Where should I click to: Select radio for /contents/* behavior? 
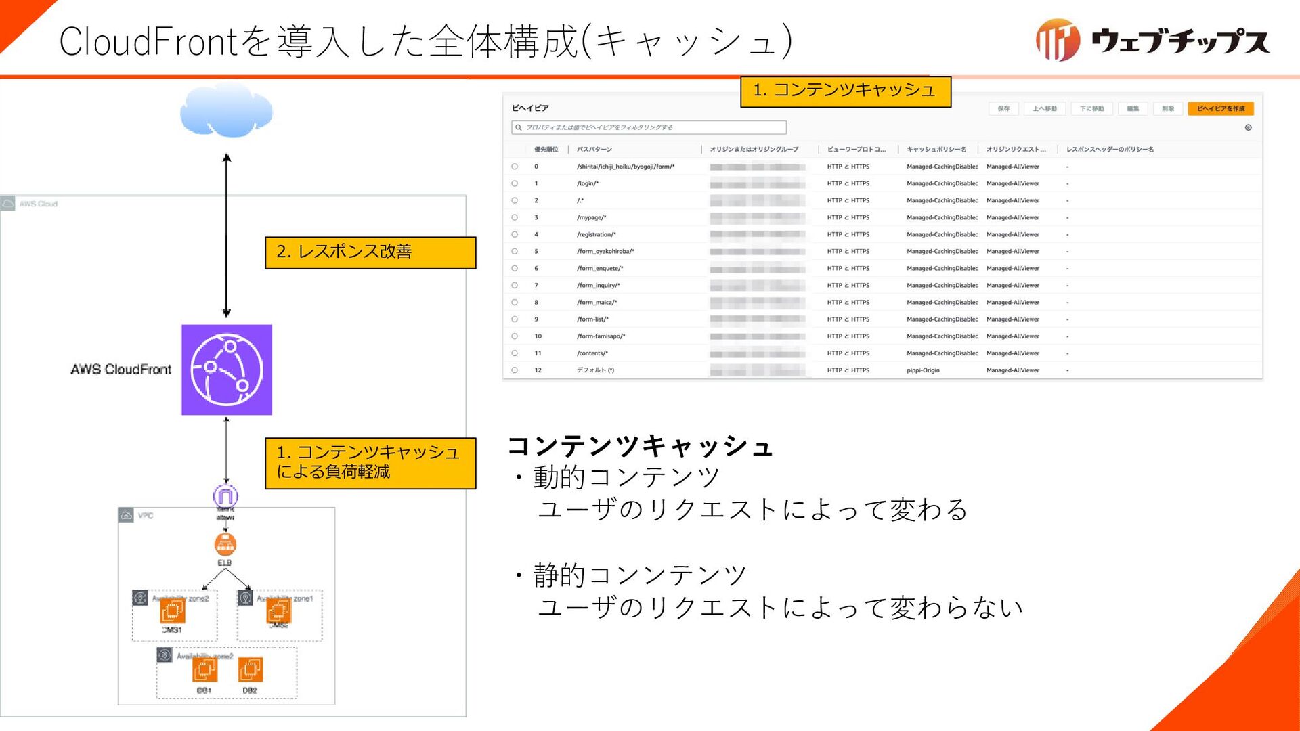point(515,353)
